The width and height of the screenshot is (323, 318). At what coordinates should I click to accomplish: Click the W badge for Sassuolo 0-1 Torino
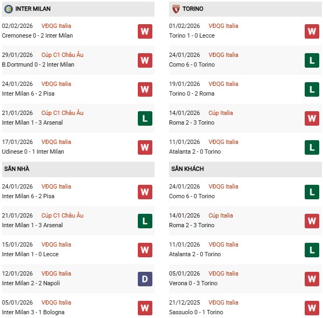click(312, 308)
